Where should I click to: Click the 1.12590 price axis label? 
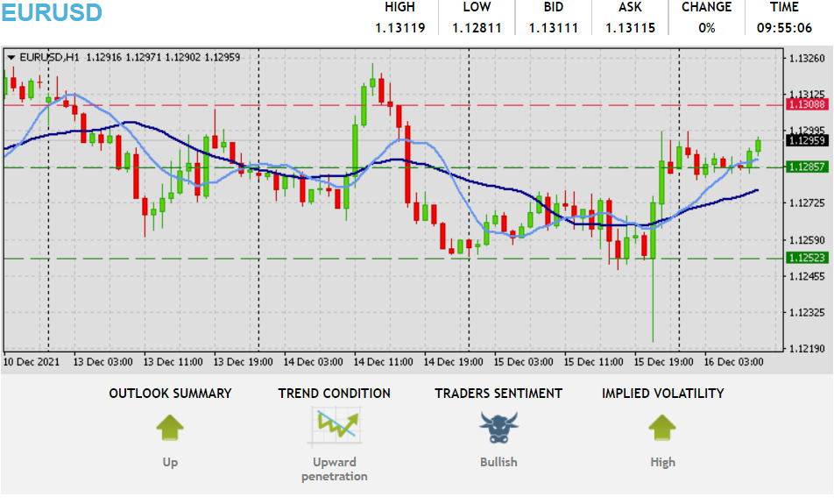pos(807,240)
